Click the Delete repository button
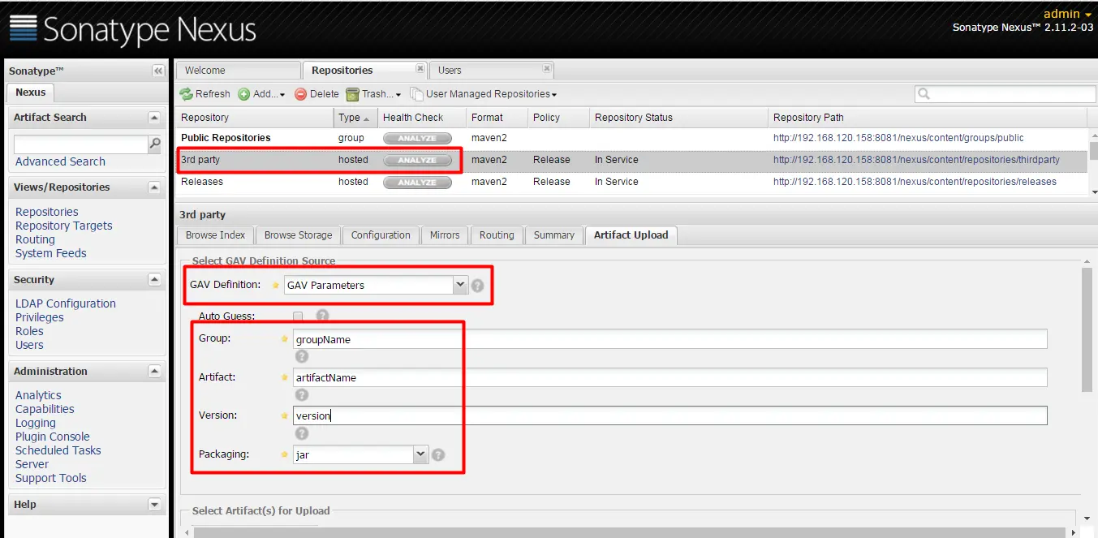1098x538 pixels. [x=317, y=94]
